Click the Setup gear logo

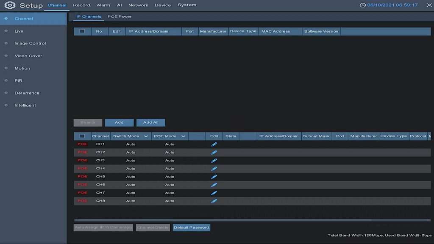click(9, 5)
